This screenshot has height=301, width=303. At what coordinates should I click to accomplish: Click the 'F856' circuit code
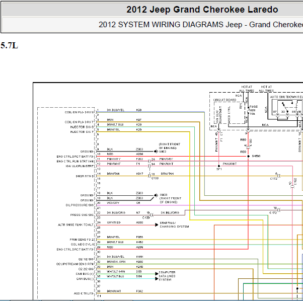(139, 237)
